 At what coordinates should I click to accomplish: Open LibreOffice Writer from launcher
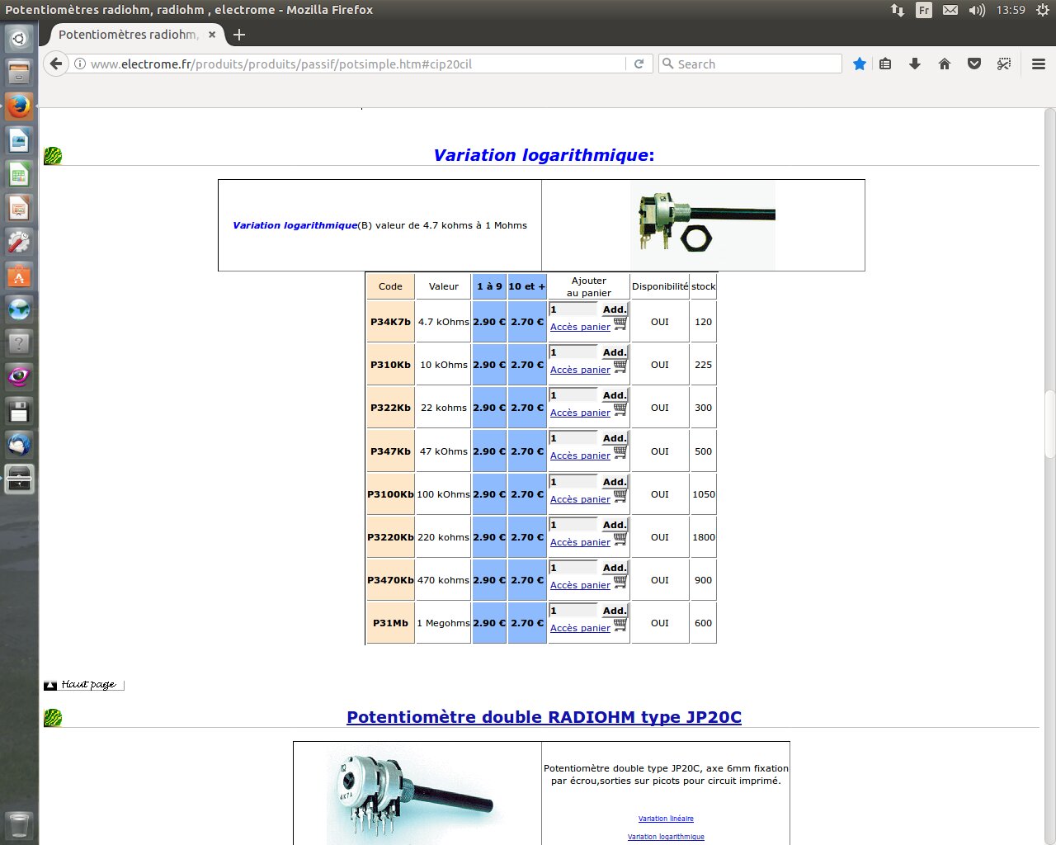pyautogui.click(x=19, y=140)
